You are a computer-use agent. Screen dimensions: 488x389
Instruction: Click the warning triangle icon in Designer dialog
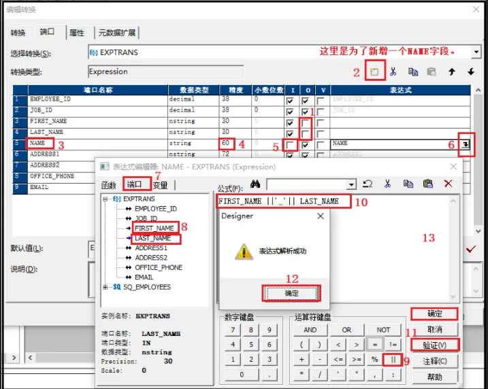[244, 251]
